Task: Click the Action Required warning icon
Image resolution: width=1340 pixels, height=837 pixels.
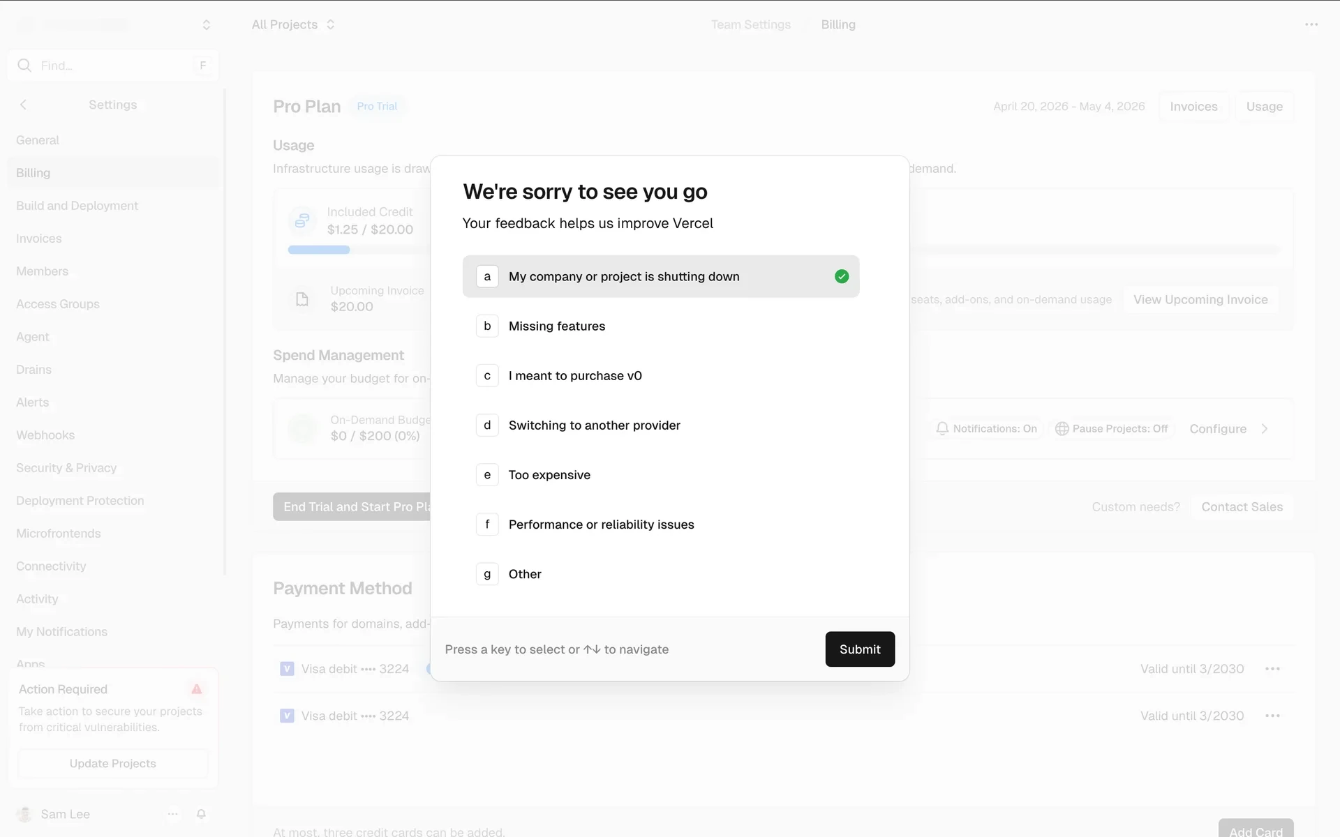Action: pos(197,689)
